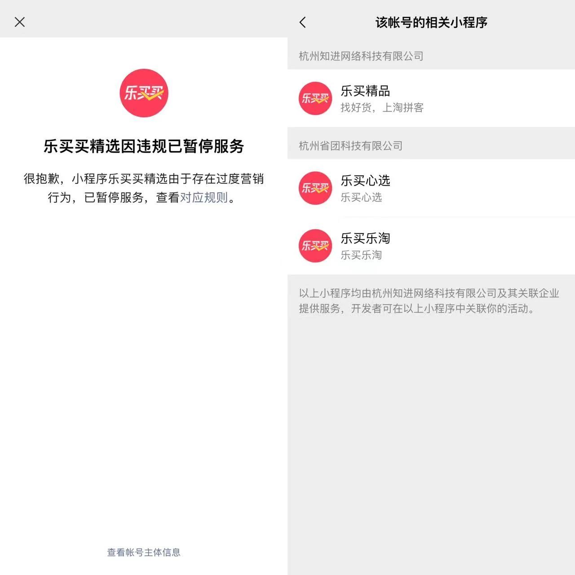Close the suspension notice with the X icon
Viewport: 575px width, 575px height.
pos(20,22)
